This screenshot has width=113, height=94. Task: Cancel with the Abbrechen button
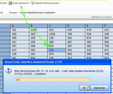click(x=99, y=88)
